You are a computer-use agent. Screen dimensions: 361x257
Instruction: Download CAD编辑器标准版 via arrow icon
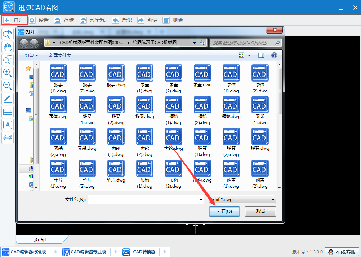55,252
